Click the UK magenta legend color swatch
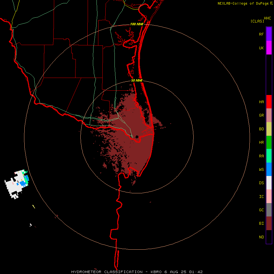The width and height of the screenshot is (274, 274). click(x=269, y=48)
